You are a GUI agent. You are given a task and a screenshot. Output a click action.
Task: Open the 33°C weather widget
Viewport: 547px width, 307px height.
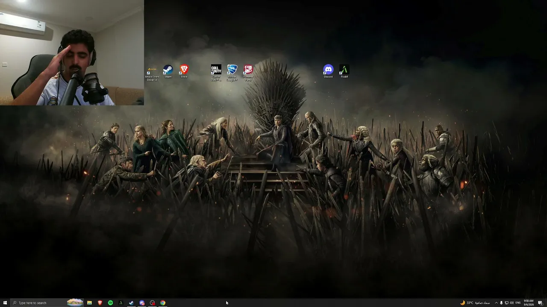pyautogui.click(x=475, y=303)
